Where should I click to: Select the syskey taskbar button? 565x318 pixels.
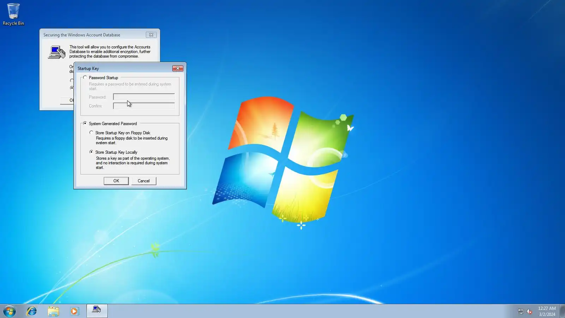click(x=97, y=311)
